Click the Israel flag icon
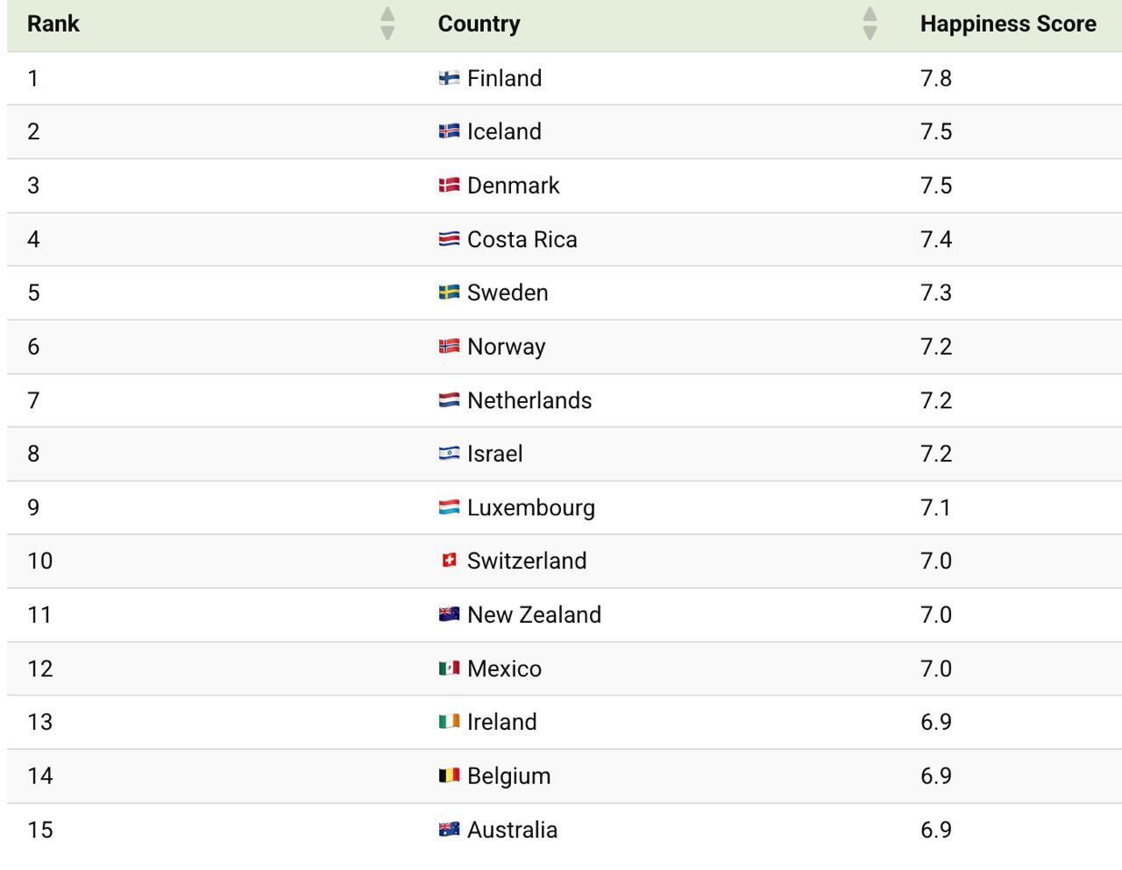Image resolution: width=1122 pixels, height=870 pixels. coord(449,454)
